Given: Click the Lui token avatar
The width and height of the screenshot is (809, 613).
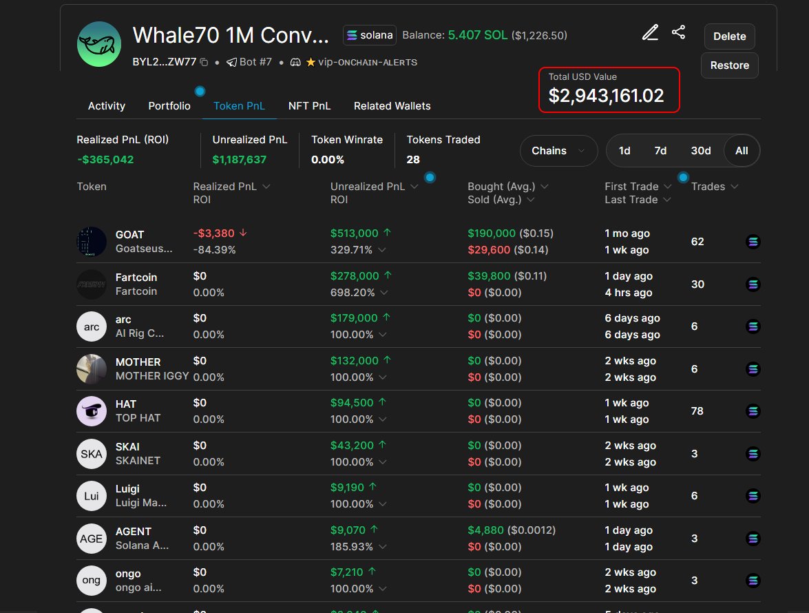Looking at the screenshot, I should [x=92, y=496].
